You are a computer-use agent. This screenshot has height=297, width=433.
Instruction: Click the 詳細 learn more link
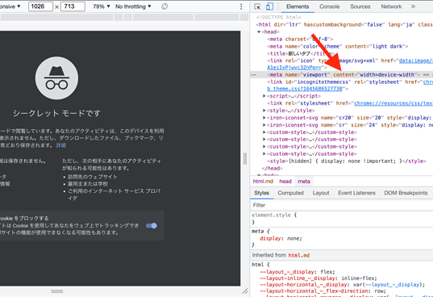[61, 145]
